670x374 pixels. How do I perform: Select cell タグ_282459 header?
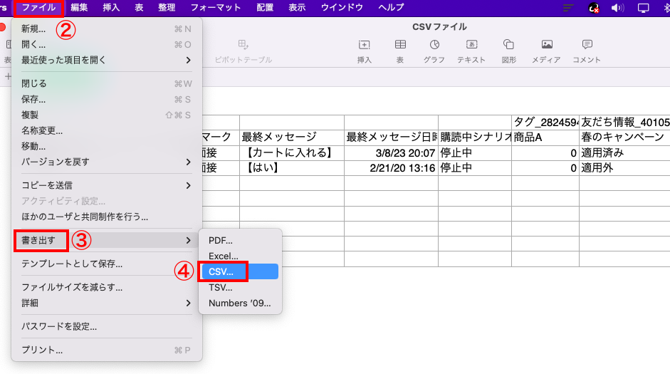pyautogui.click(x=545, y=123)
